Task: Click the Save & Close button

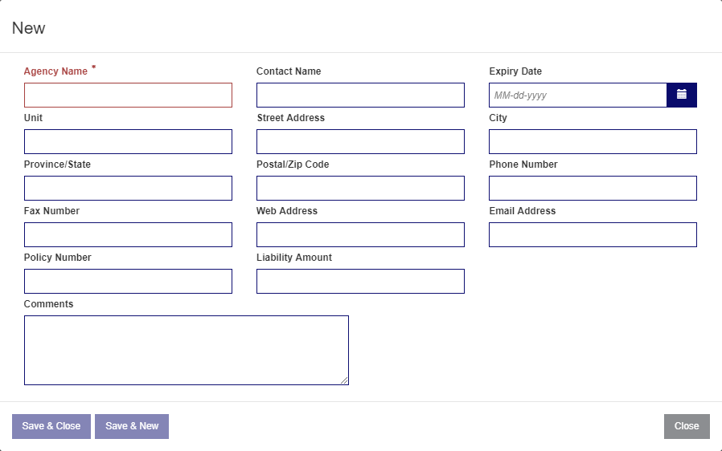Action: (x=51, y=426)
